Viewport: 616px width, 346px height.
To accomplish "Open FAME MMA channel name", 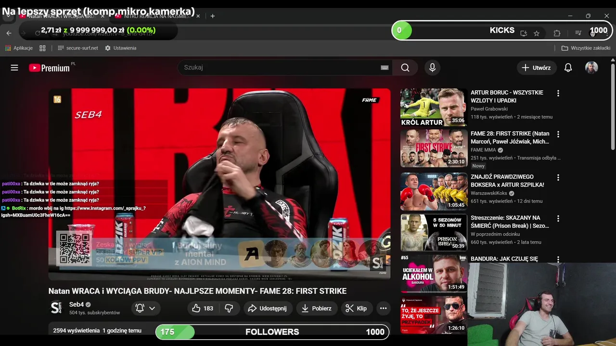I will (x=483, y=150).
